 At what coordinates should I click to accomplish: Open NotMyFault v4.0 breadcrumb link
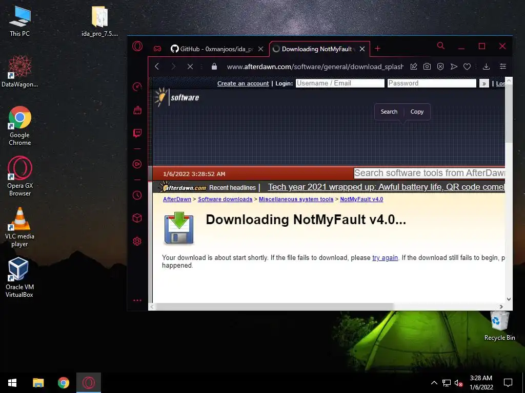coord(361,199)
